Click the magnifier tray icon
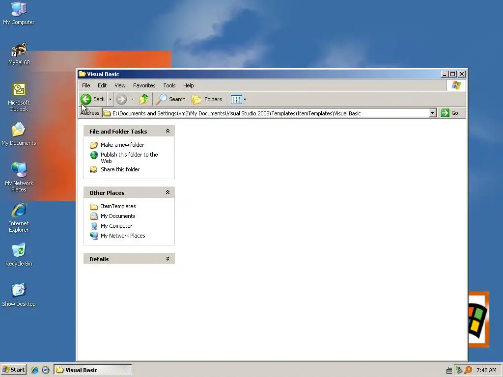Image resolution: width=503 pixels, height=377 pixels. [x=468, y=370]
